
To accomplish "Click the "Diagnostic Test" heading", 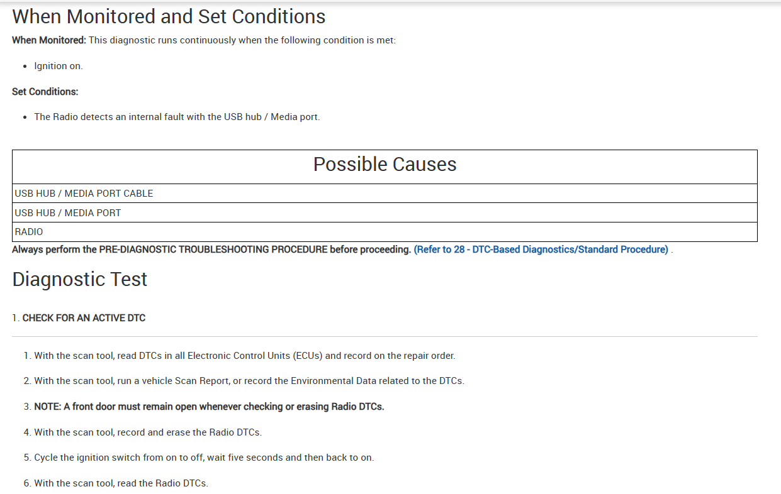I will tap(80, 279).
